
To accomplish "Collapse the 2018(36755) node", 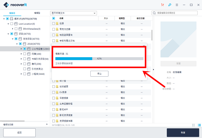I will click(17, 44).
